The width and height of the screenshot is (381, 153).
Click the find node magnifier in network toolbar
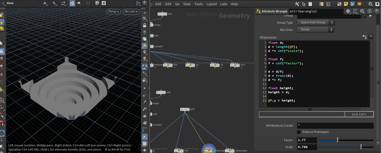pos(371,4)
